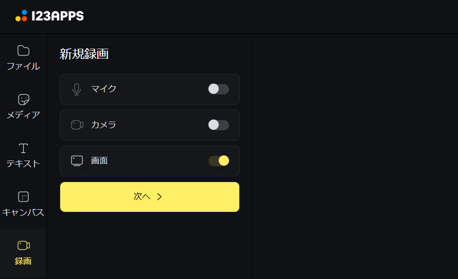458x279 pixels.
Task: Open the キャンバス icon in sidebar
Action: tap(23, 196)
